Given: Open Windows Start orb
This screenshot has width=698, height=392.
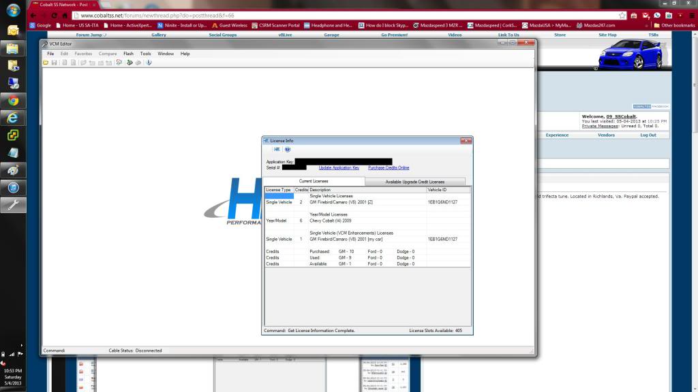Looking at the screenshot, I should point(13,10).
